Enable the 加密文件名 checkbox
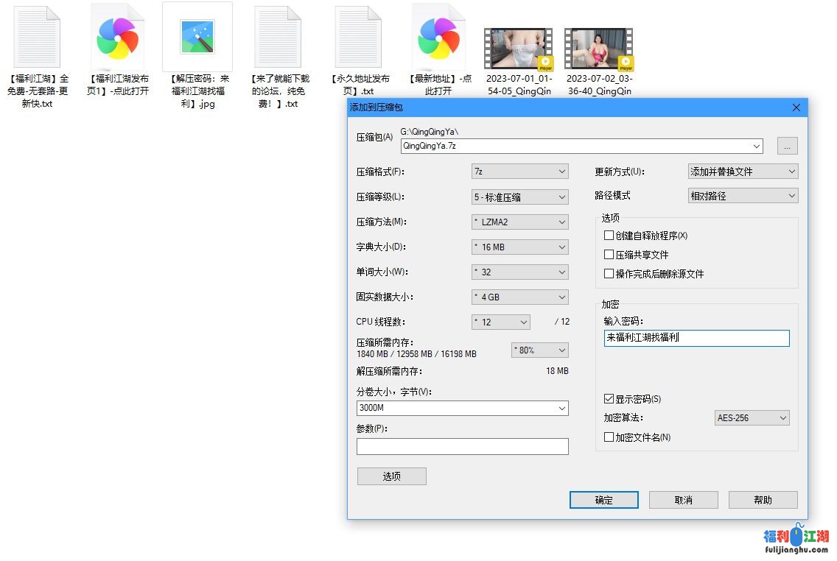 click(609, 437)
